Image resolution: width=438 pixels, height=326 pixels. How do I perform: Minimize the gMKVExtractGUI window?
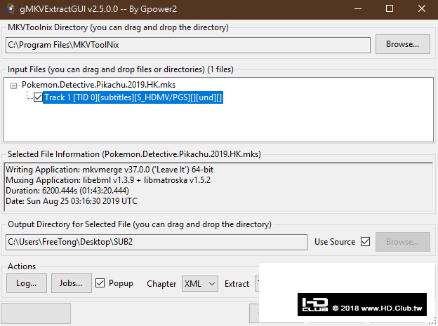(358, 9)
